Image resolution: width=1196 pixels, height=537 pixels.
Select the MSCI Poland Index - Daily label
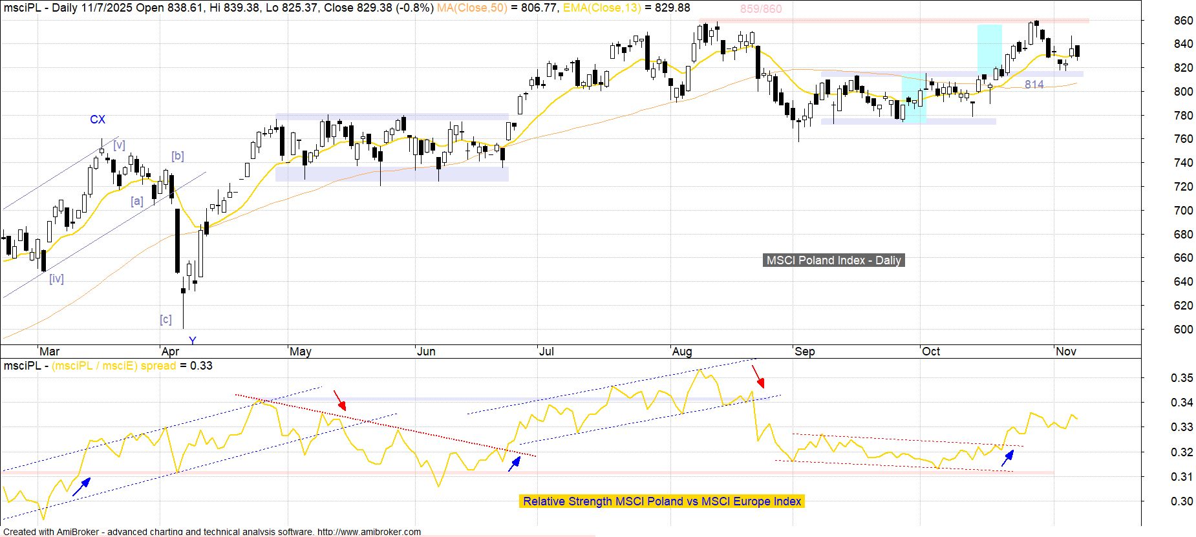tap(833, 260)
